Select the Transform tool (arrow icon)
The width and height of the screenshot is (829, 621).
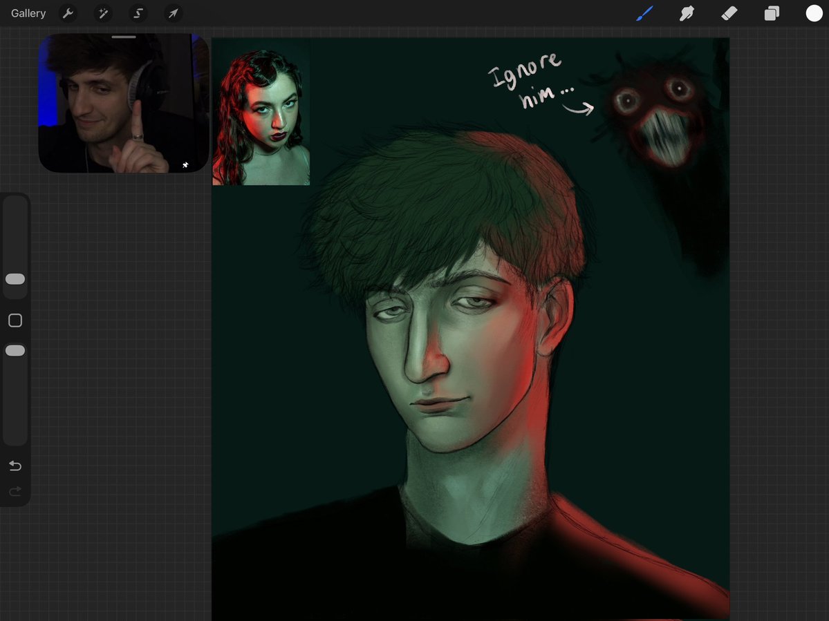(173, 13)
